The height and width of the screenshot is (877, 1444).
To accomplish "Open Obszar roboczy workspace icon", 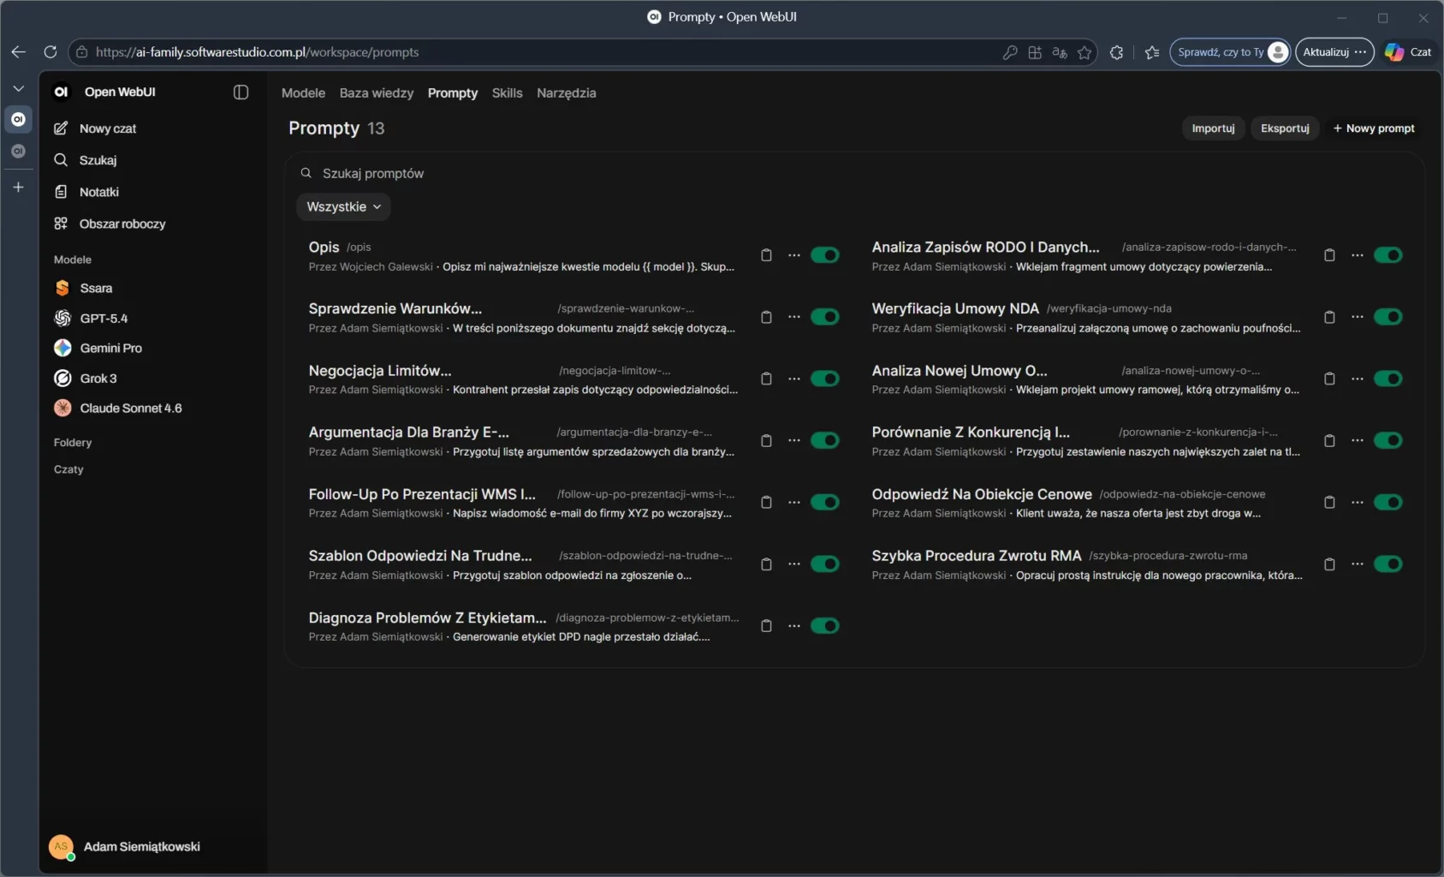I will tap(61, 224).
